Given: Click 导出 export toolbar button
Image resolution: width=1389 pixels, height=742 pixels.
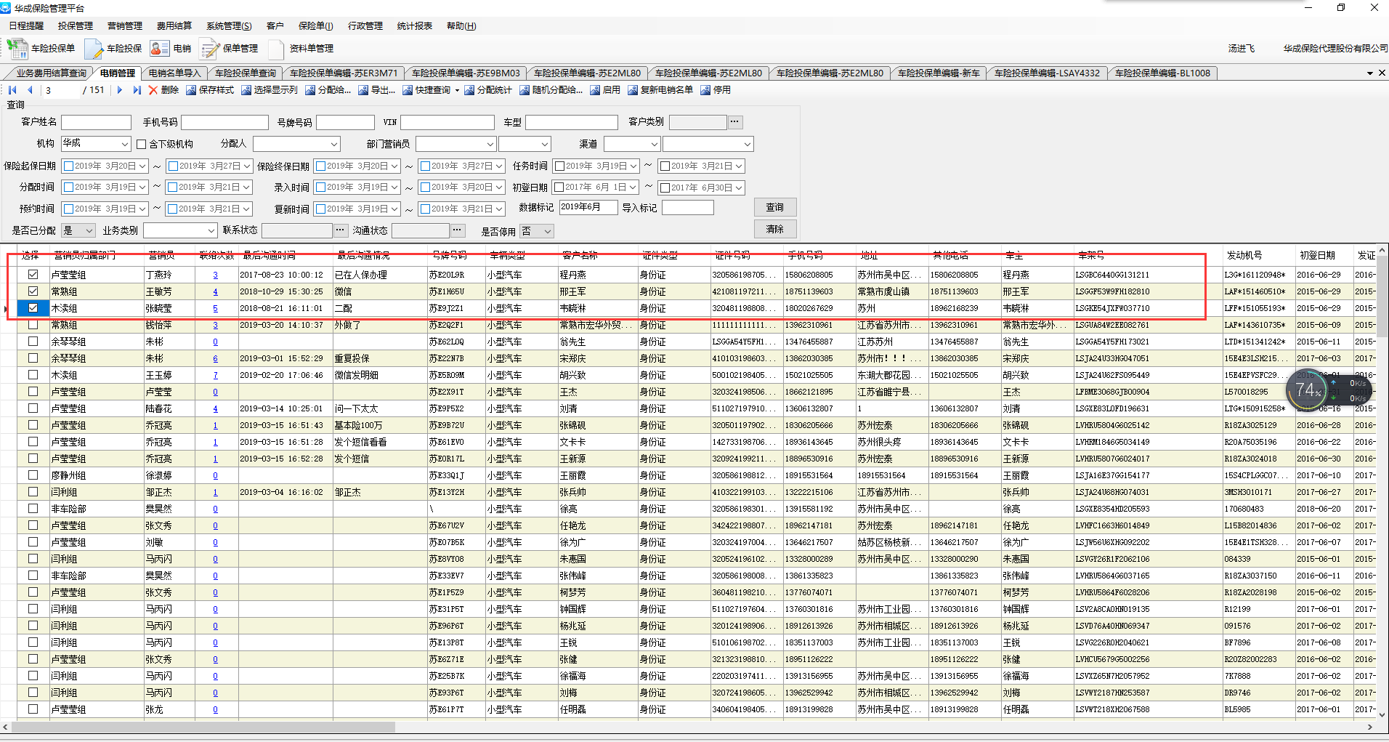Looking at the screenshot, I should coord(376,90).
